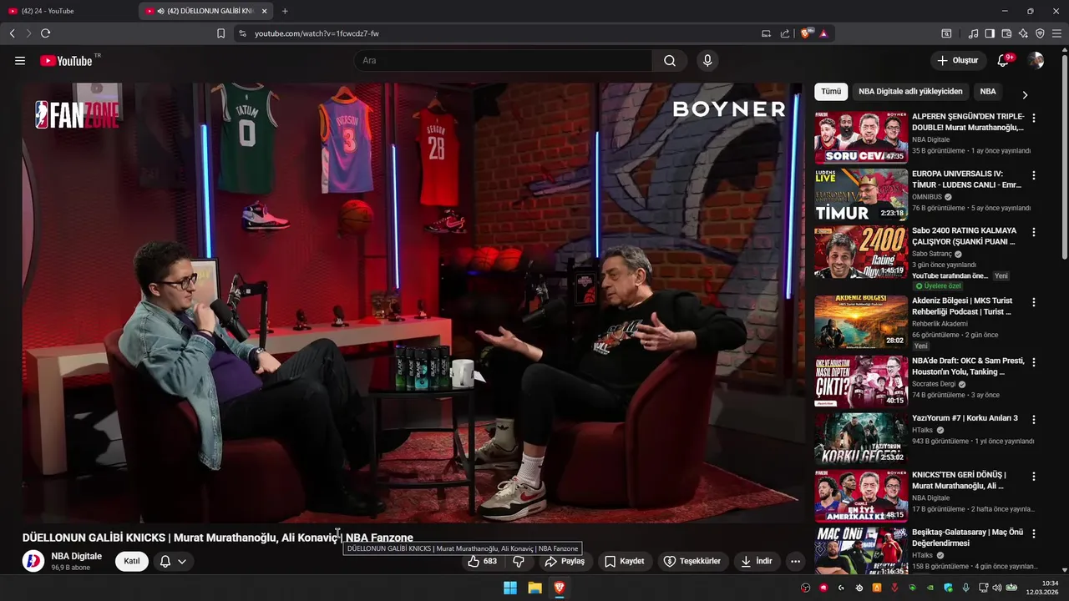This screenshot has height=601, width=1069.
Task: Click the Paylaş share button
Action: click(x=565, y=562)
